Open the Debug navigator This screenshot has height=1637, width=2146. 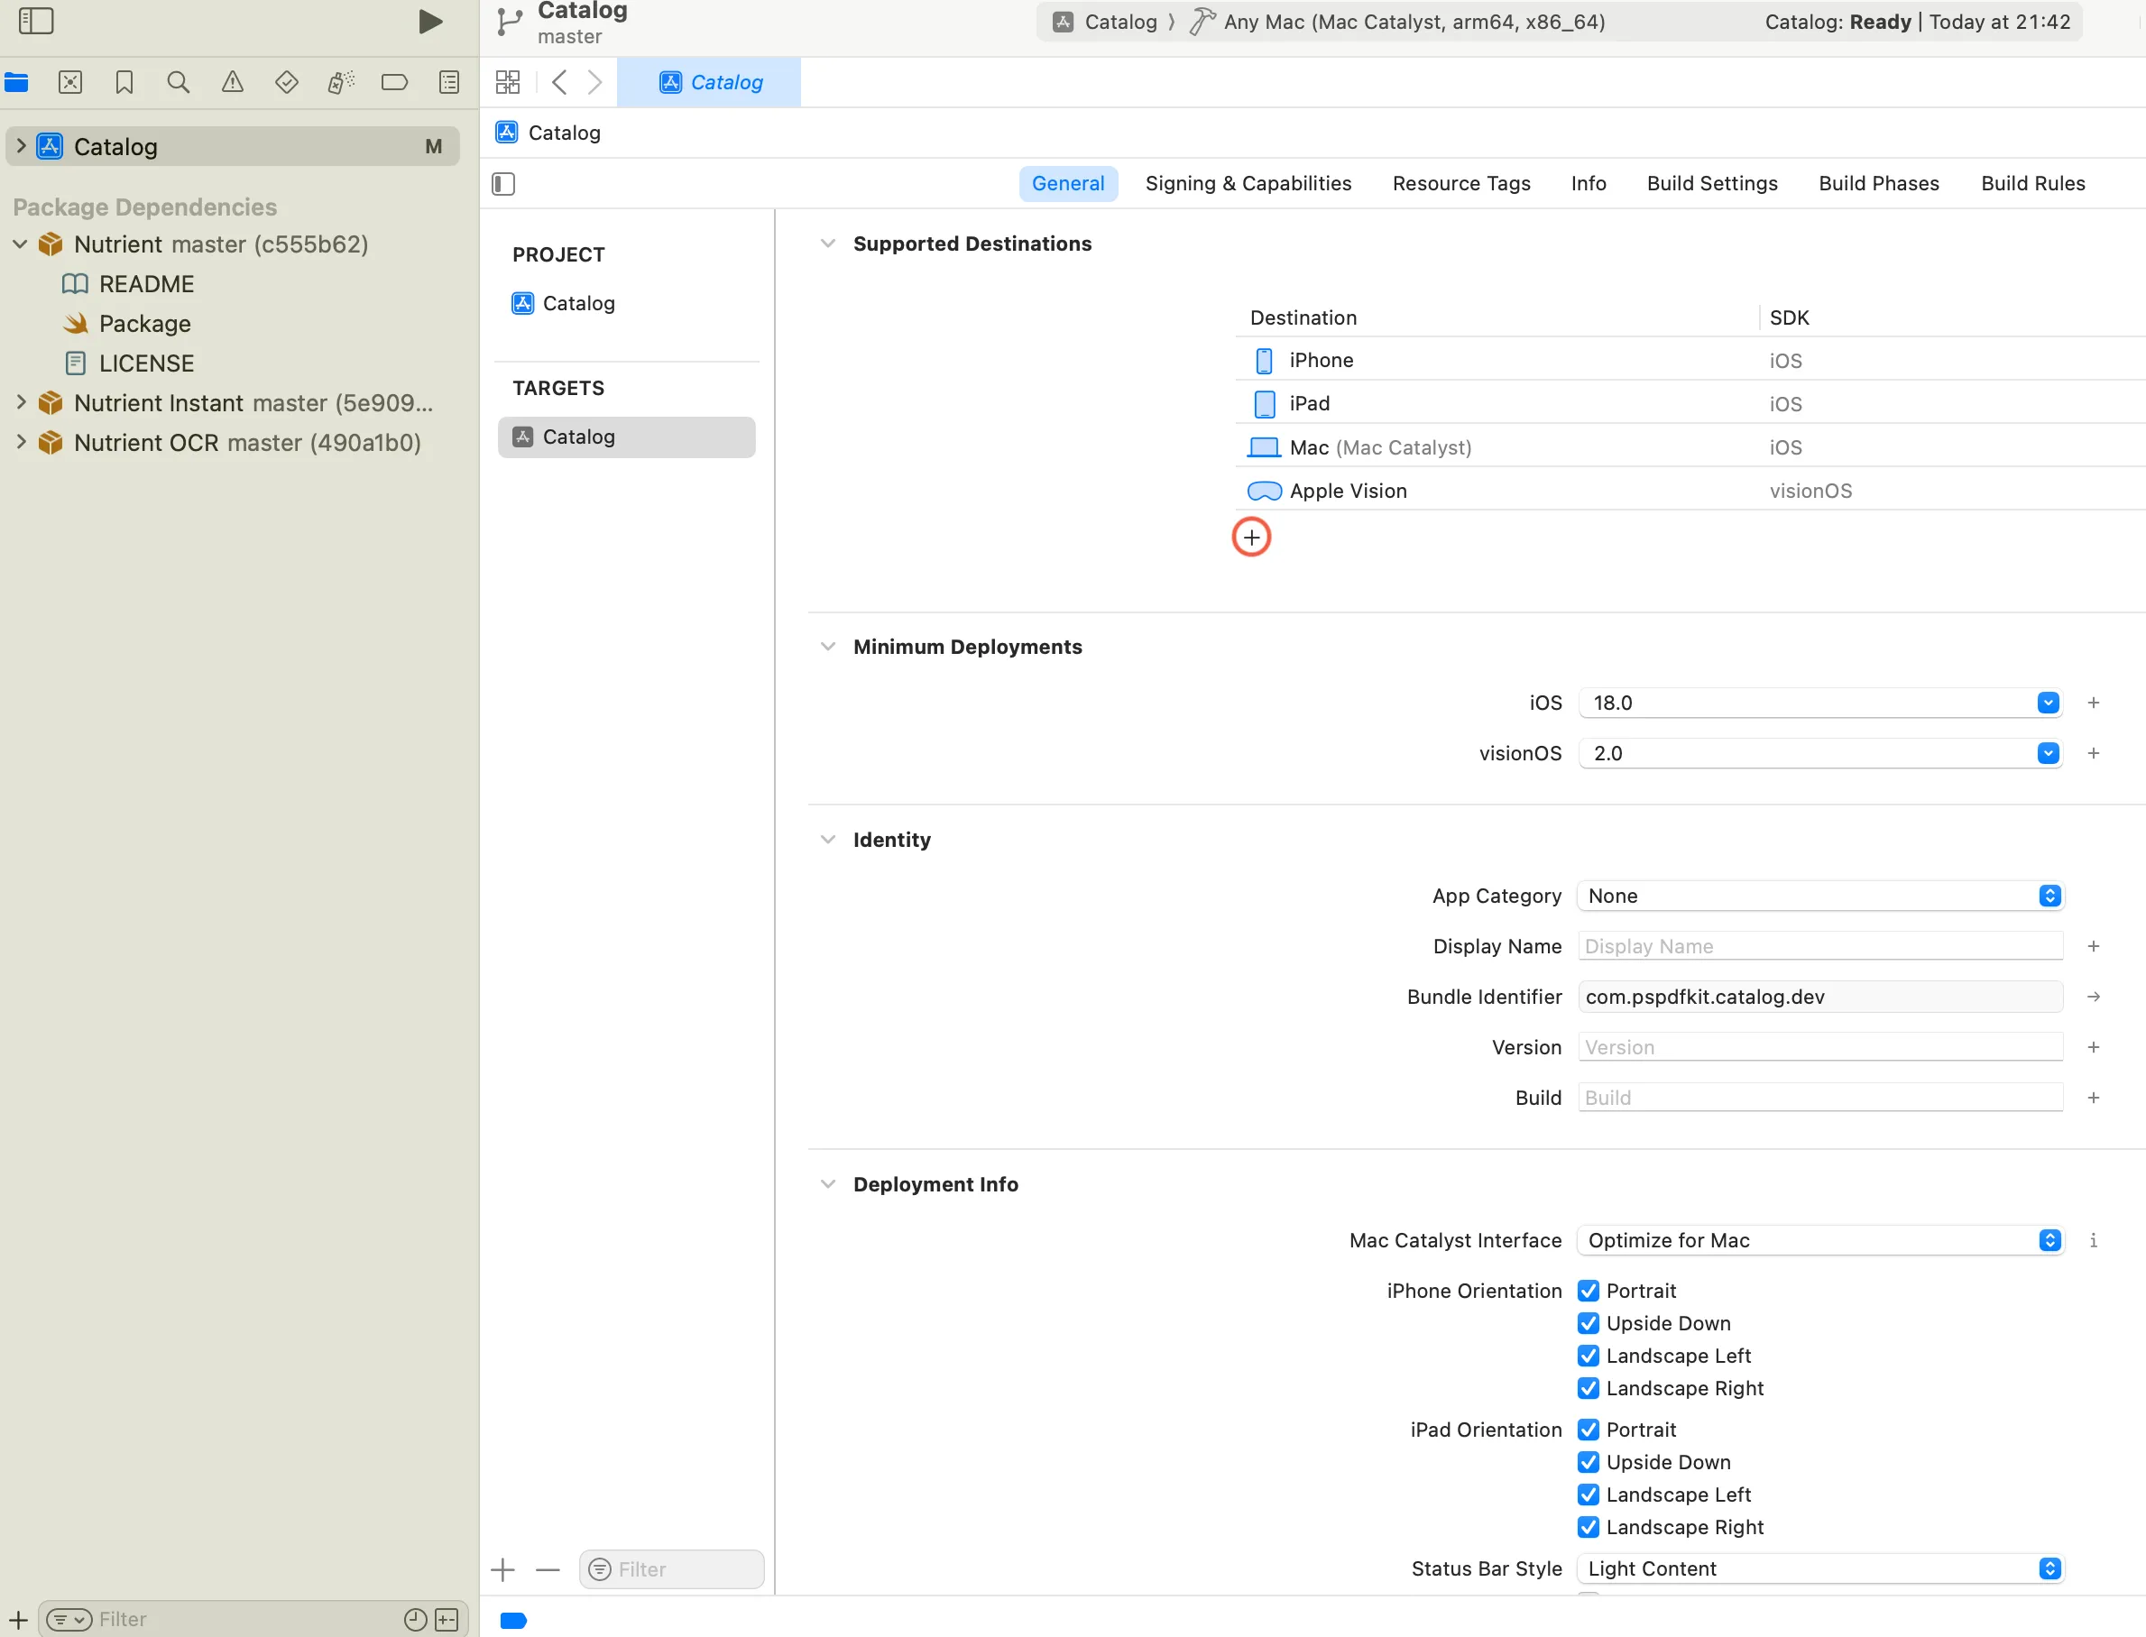pos(340,83)
